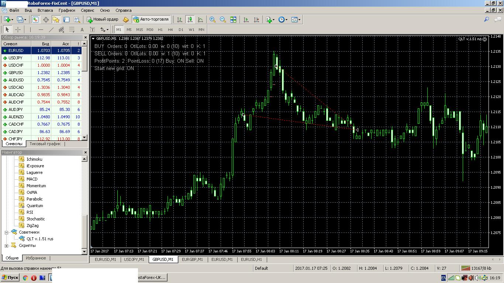504x283 pixels.
Task: Switch chart to candlesticks
Action: [x=190, y=20]
